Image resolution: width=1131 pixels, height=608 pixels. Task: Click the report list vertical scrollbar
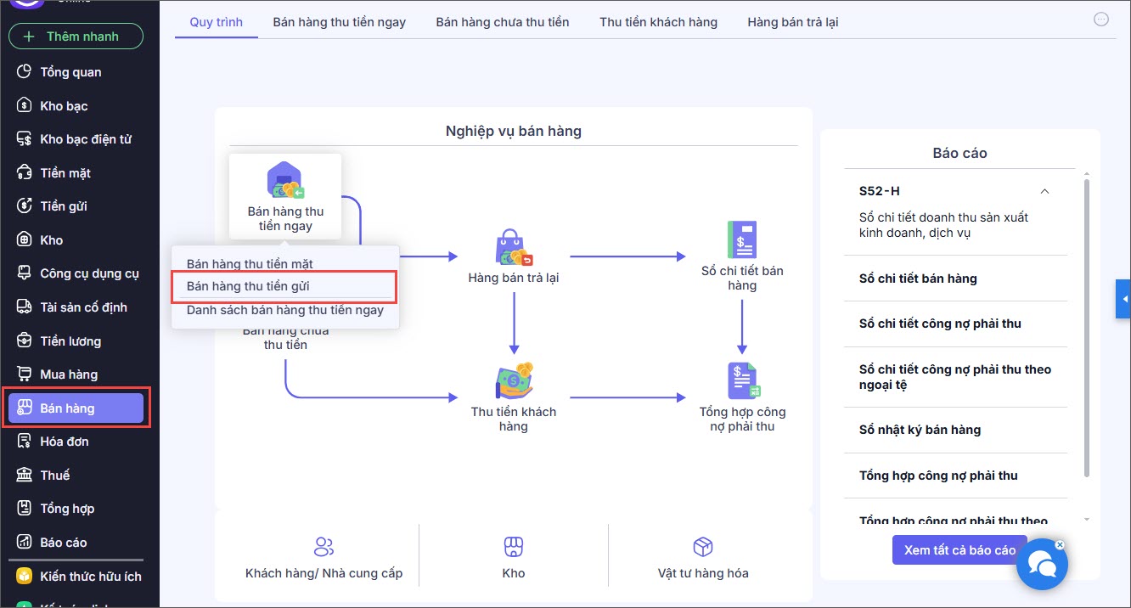[1086, 327]
